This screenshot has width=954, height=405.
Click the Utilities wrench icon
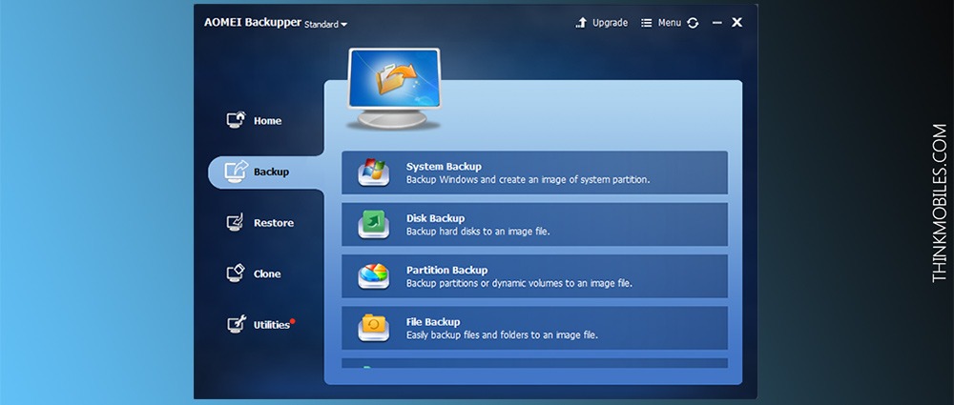click(x=236, y=324)
